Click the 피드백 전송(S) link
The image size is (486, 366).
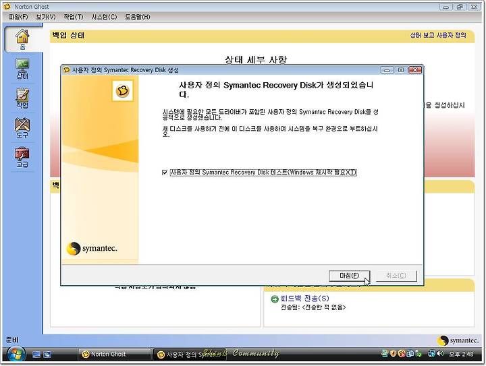[x=305, y=299]
